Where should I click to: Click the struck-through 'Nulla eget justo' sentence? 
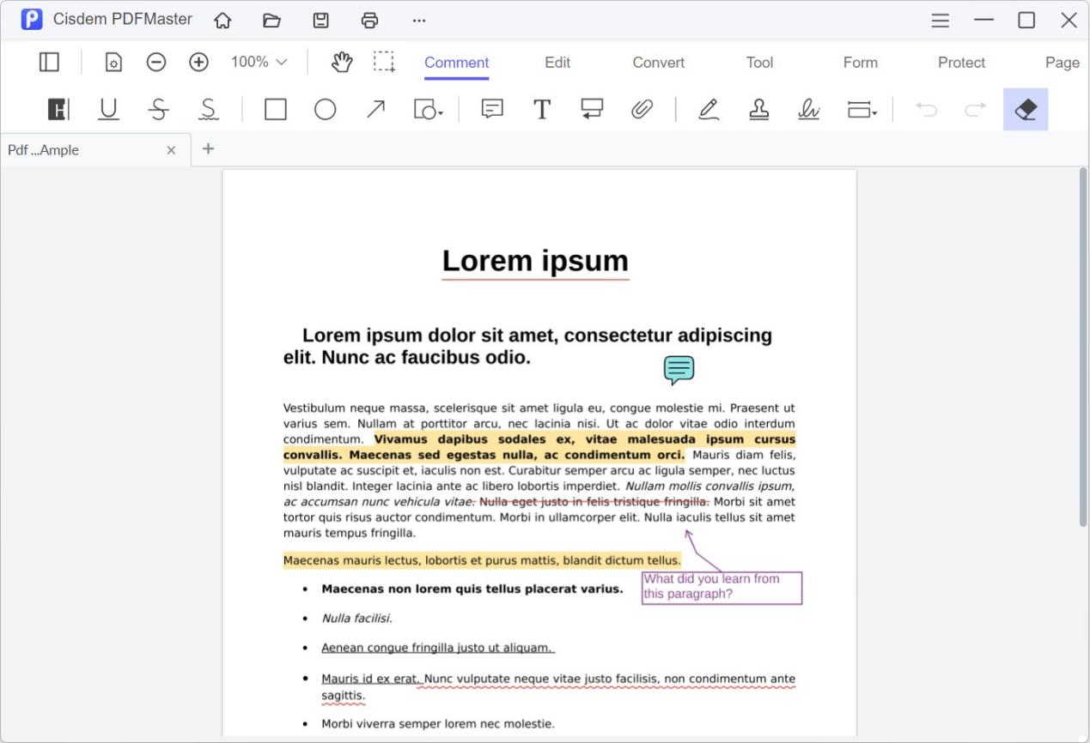pyautogui.click(x=594, y=502)
